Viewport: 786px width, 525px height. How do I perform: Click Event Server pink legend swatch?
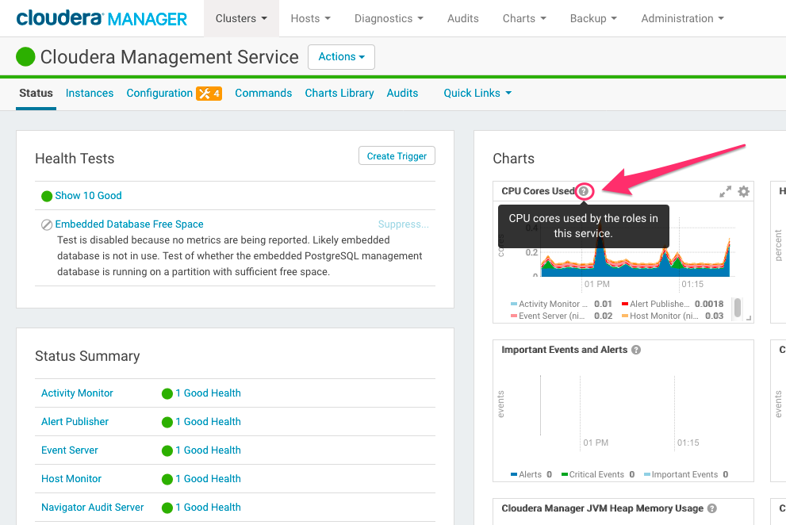514,316
